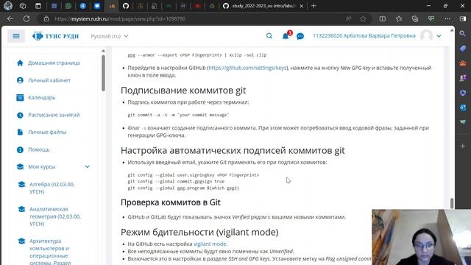Open the site search magnifier icon
This screenshot has height=265, width=471.
pyautogui.click(x=269, y=36)
